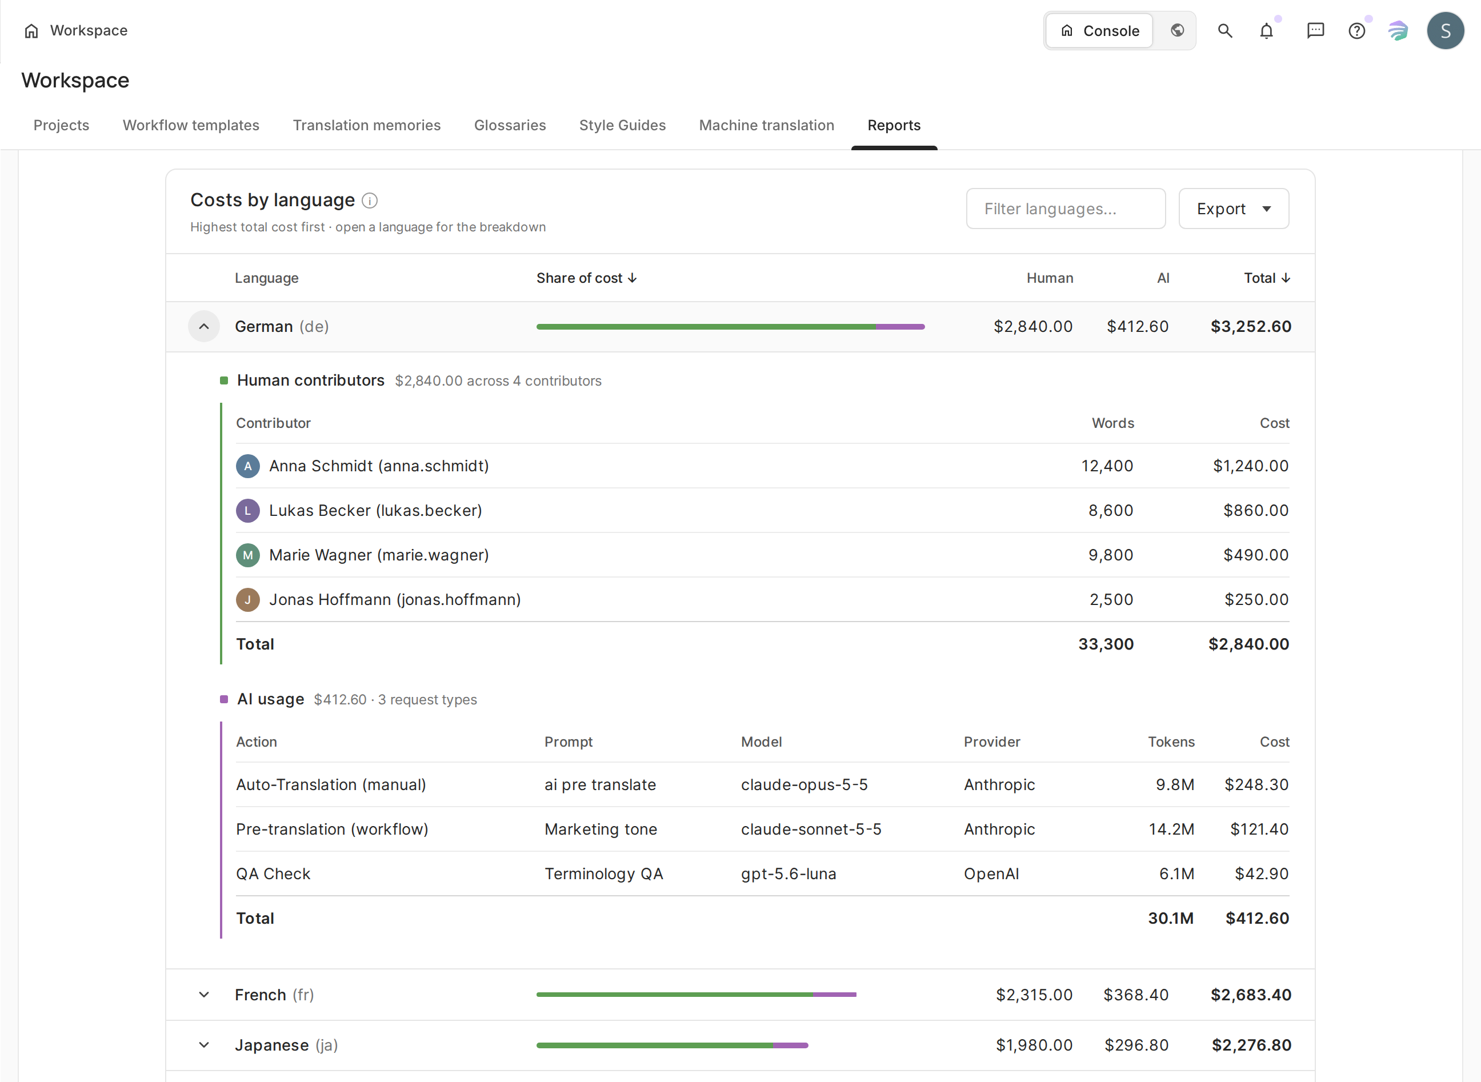Click the Language column header
1481x1082 pixels.
point(267,278)
